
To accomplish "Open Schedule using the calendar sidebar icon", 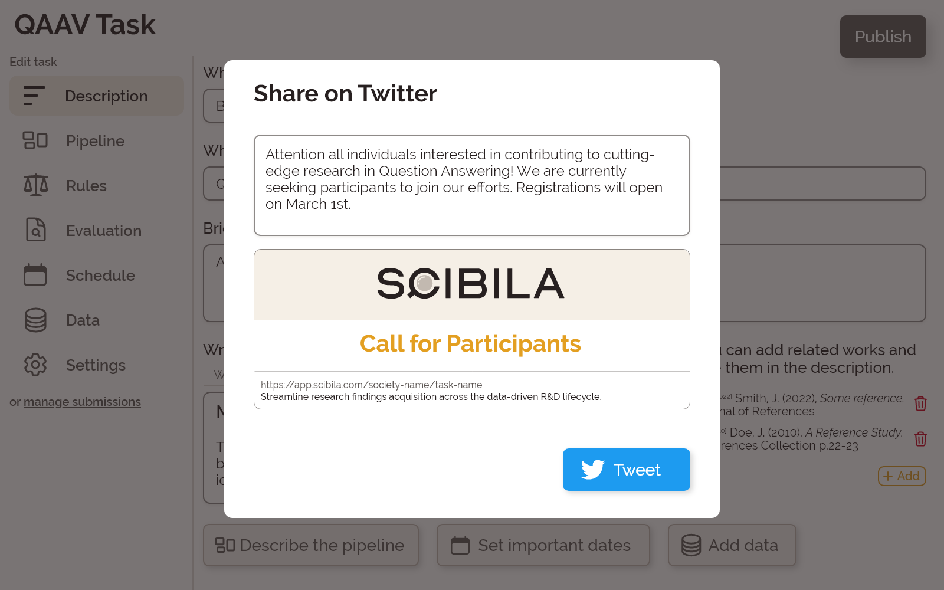I will pos(35,275).
